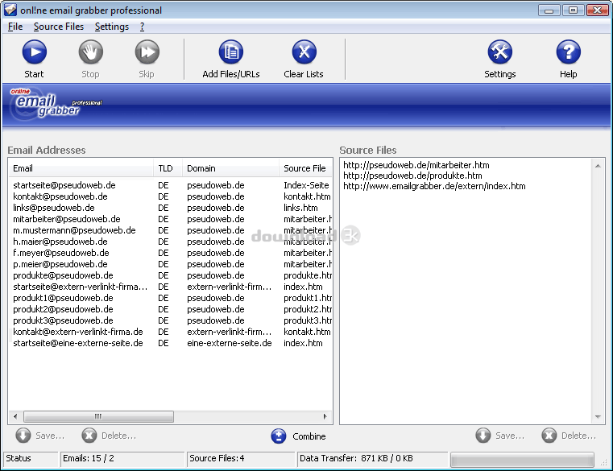Viewport: 613px width, 471px height.
Task: Click the status bar progress bar
Action: pos(522,459)
